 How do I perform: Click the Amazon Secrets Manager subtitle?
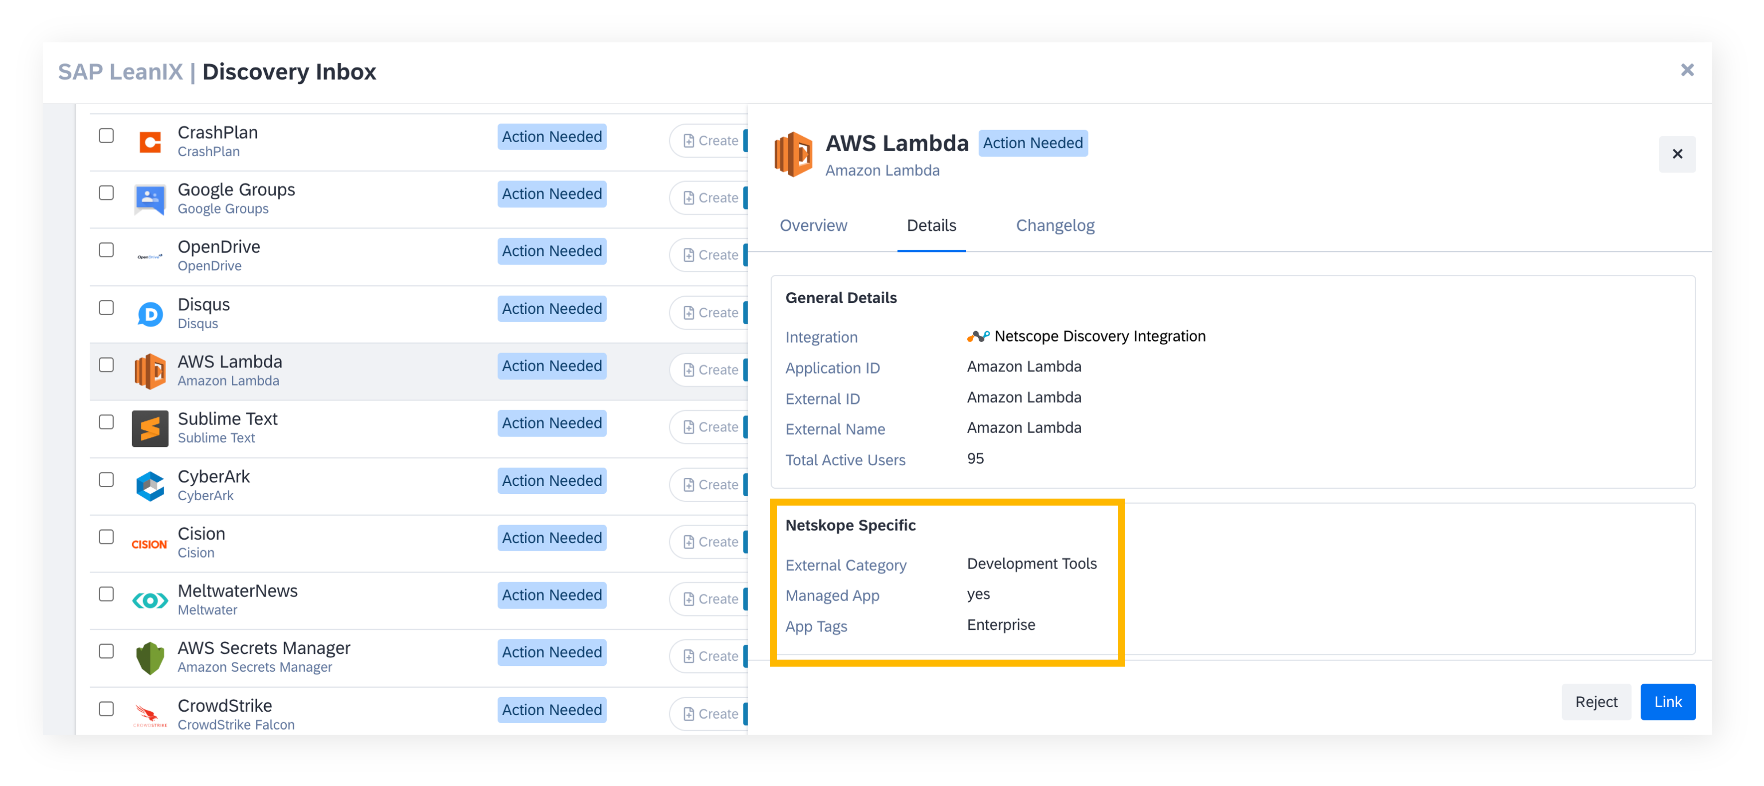coord(255,667)
